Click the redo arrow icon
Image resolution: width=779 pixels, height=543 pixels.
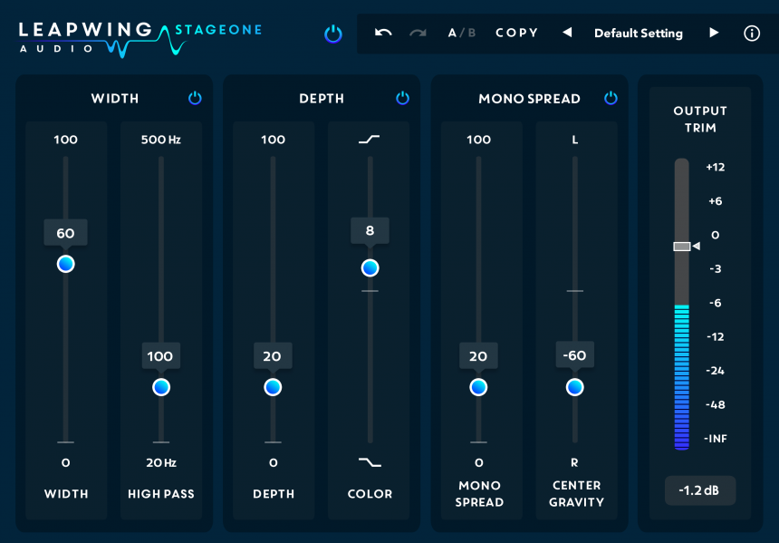(417, 33)
